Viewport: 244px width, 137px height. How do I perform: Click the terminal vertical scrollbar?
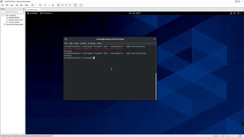coord(156,86)
